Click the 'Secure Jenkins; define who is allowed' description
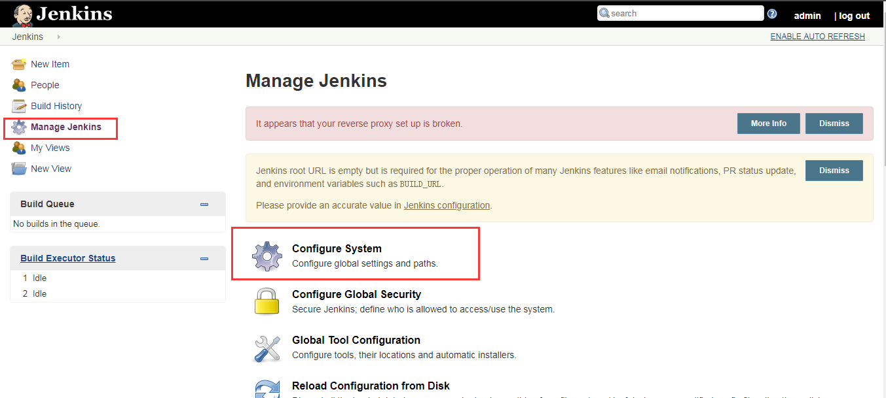This screenshot has height=398, width=886. click(423, 309)
